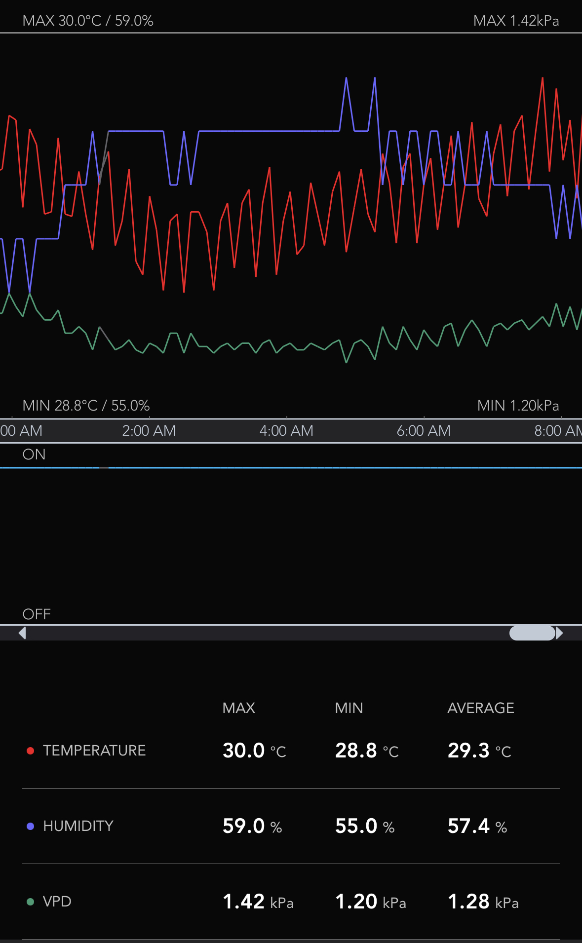
Task: Click the left scroll arrow under the chart
Action: (x=22, y=633)
